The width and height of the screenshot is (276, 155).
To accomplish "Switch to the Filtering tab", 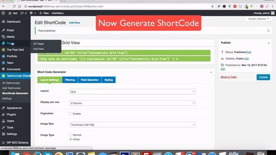I will pos(70,80).
